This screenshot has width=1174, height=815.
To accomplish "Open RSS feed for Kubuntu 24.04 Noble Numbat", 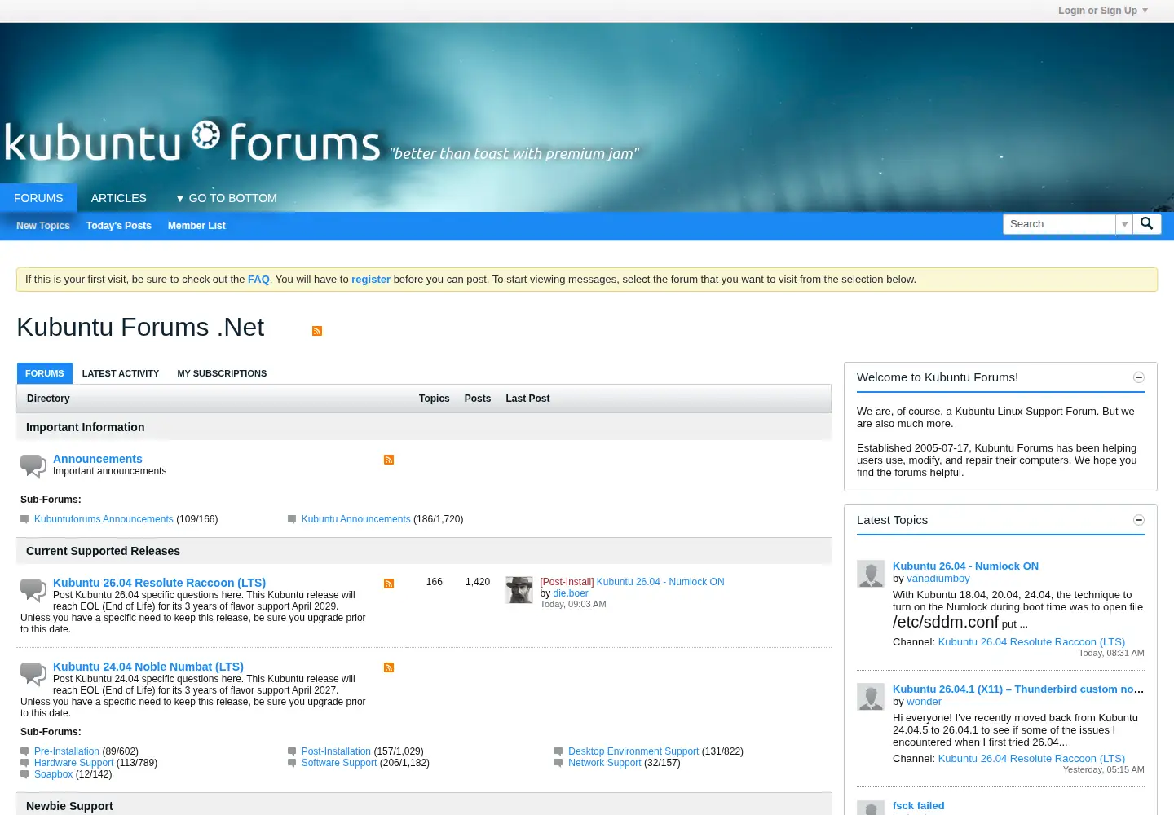I will click(x=389, y=667).
